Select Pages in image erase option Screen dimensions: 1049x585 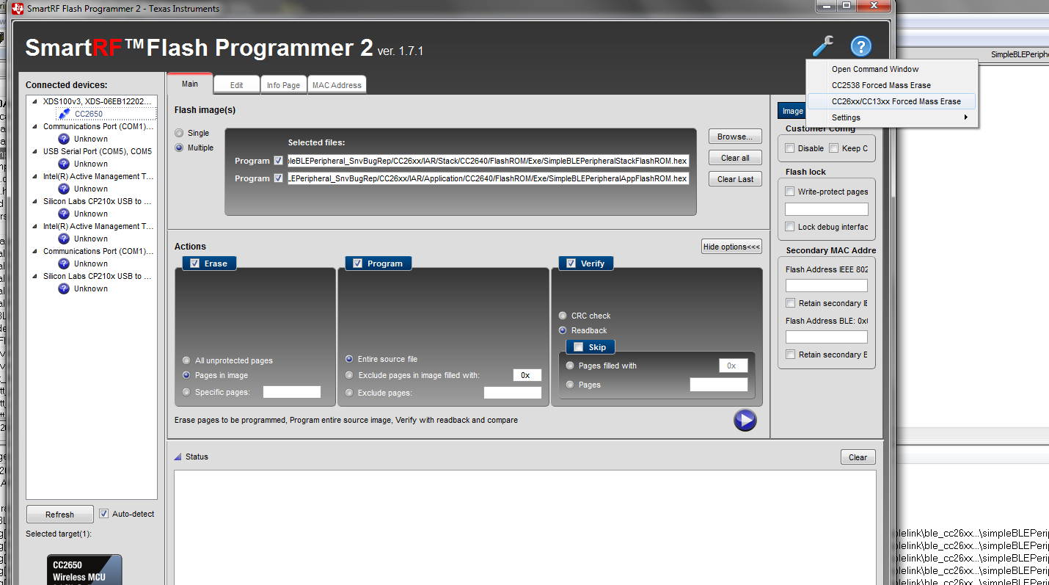[187, 375]
